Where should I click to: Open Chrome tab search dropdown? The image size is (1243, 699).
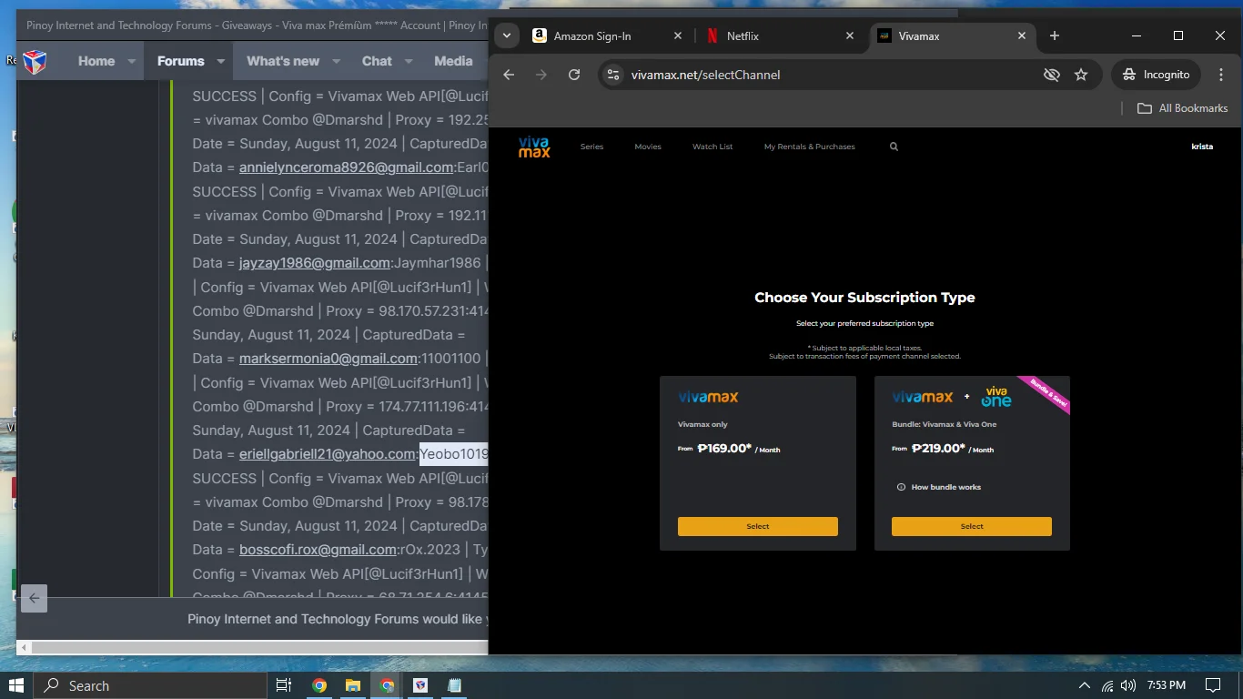point(507,35)
